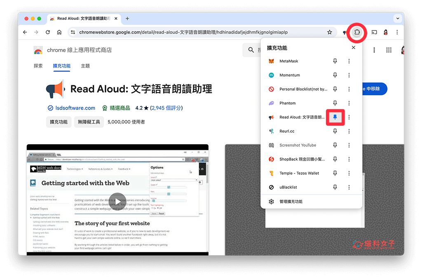Click the 擴充功能 category chip

(59, 122)
